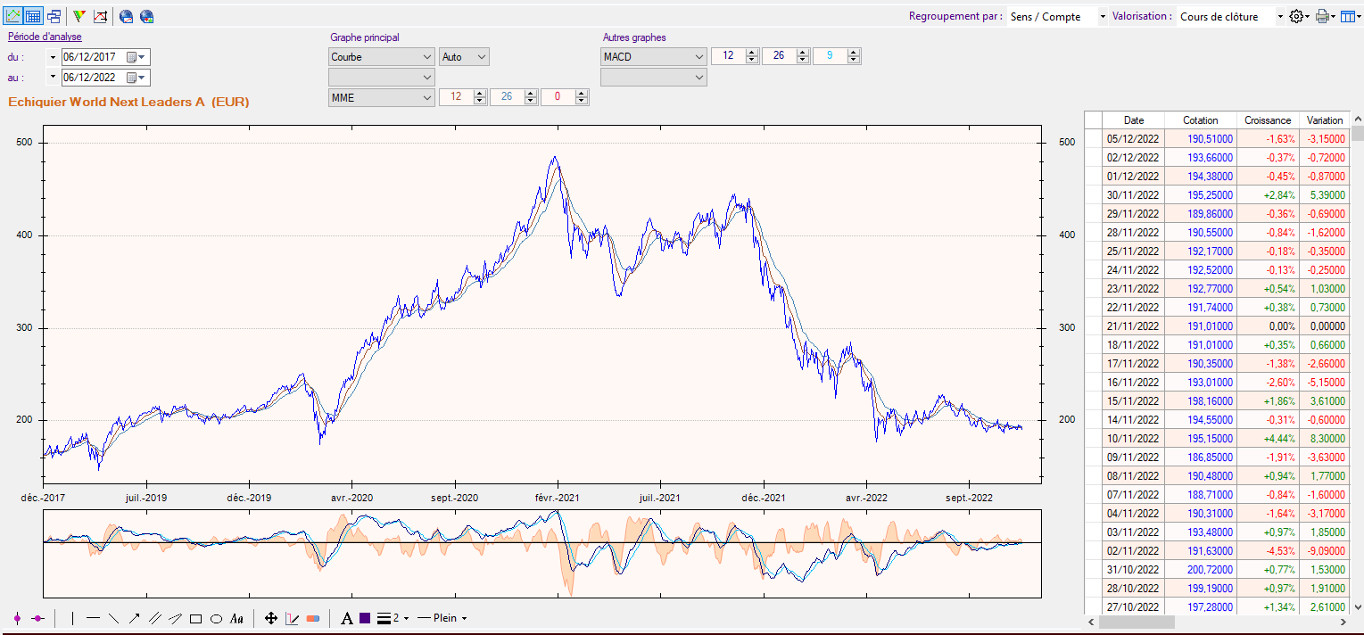The height and width of the screenshot is (635, 1364).
Task: Expand the Courbe chart type dropdown
Action: click(x=382, y=56)
